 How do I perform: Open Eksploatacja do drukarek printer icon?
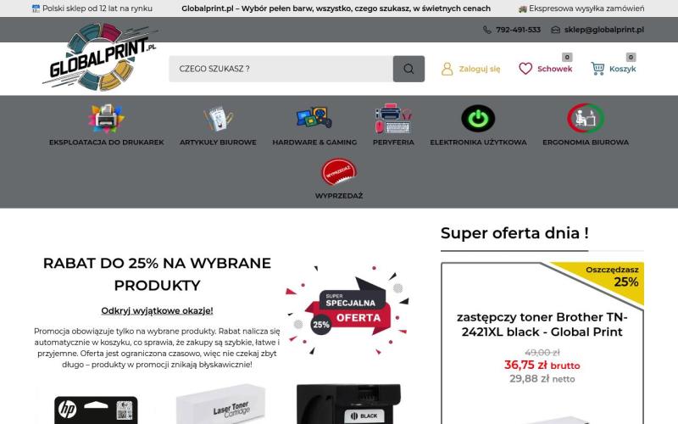(107, 118)
